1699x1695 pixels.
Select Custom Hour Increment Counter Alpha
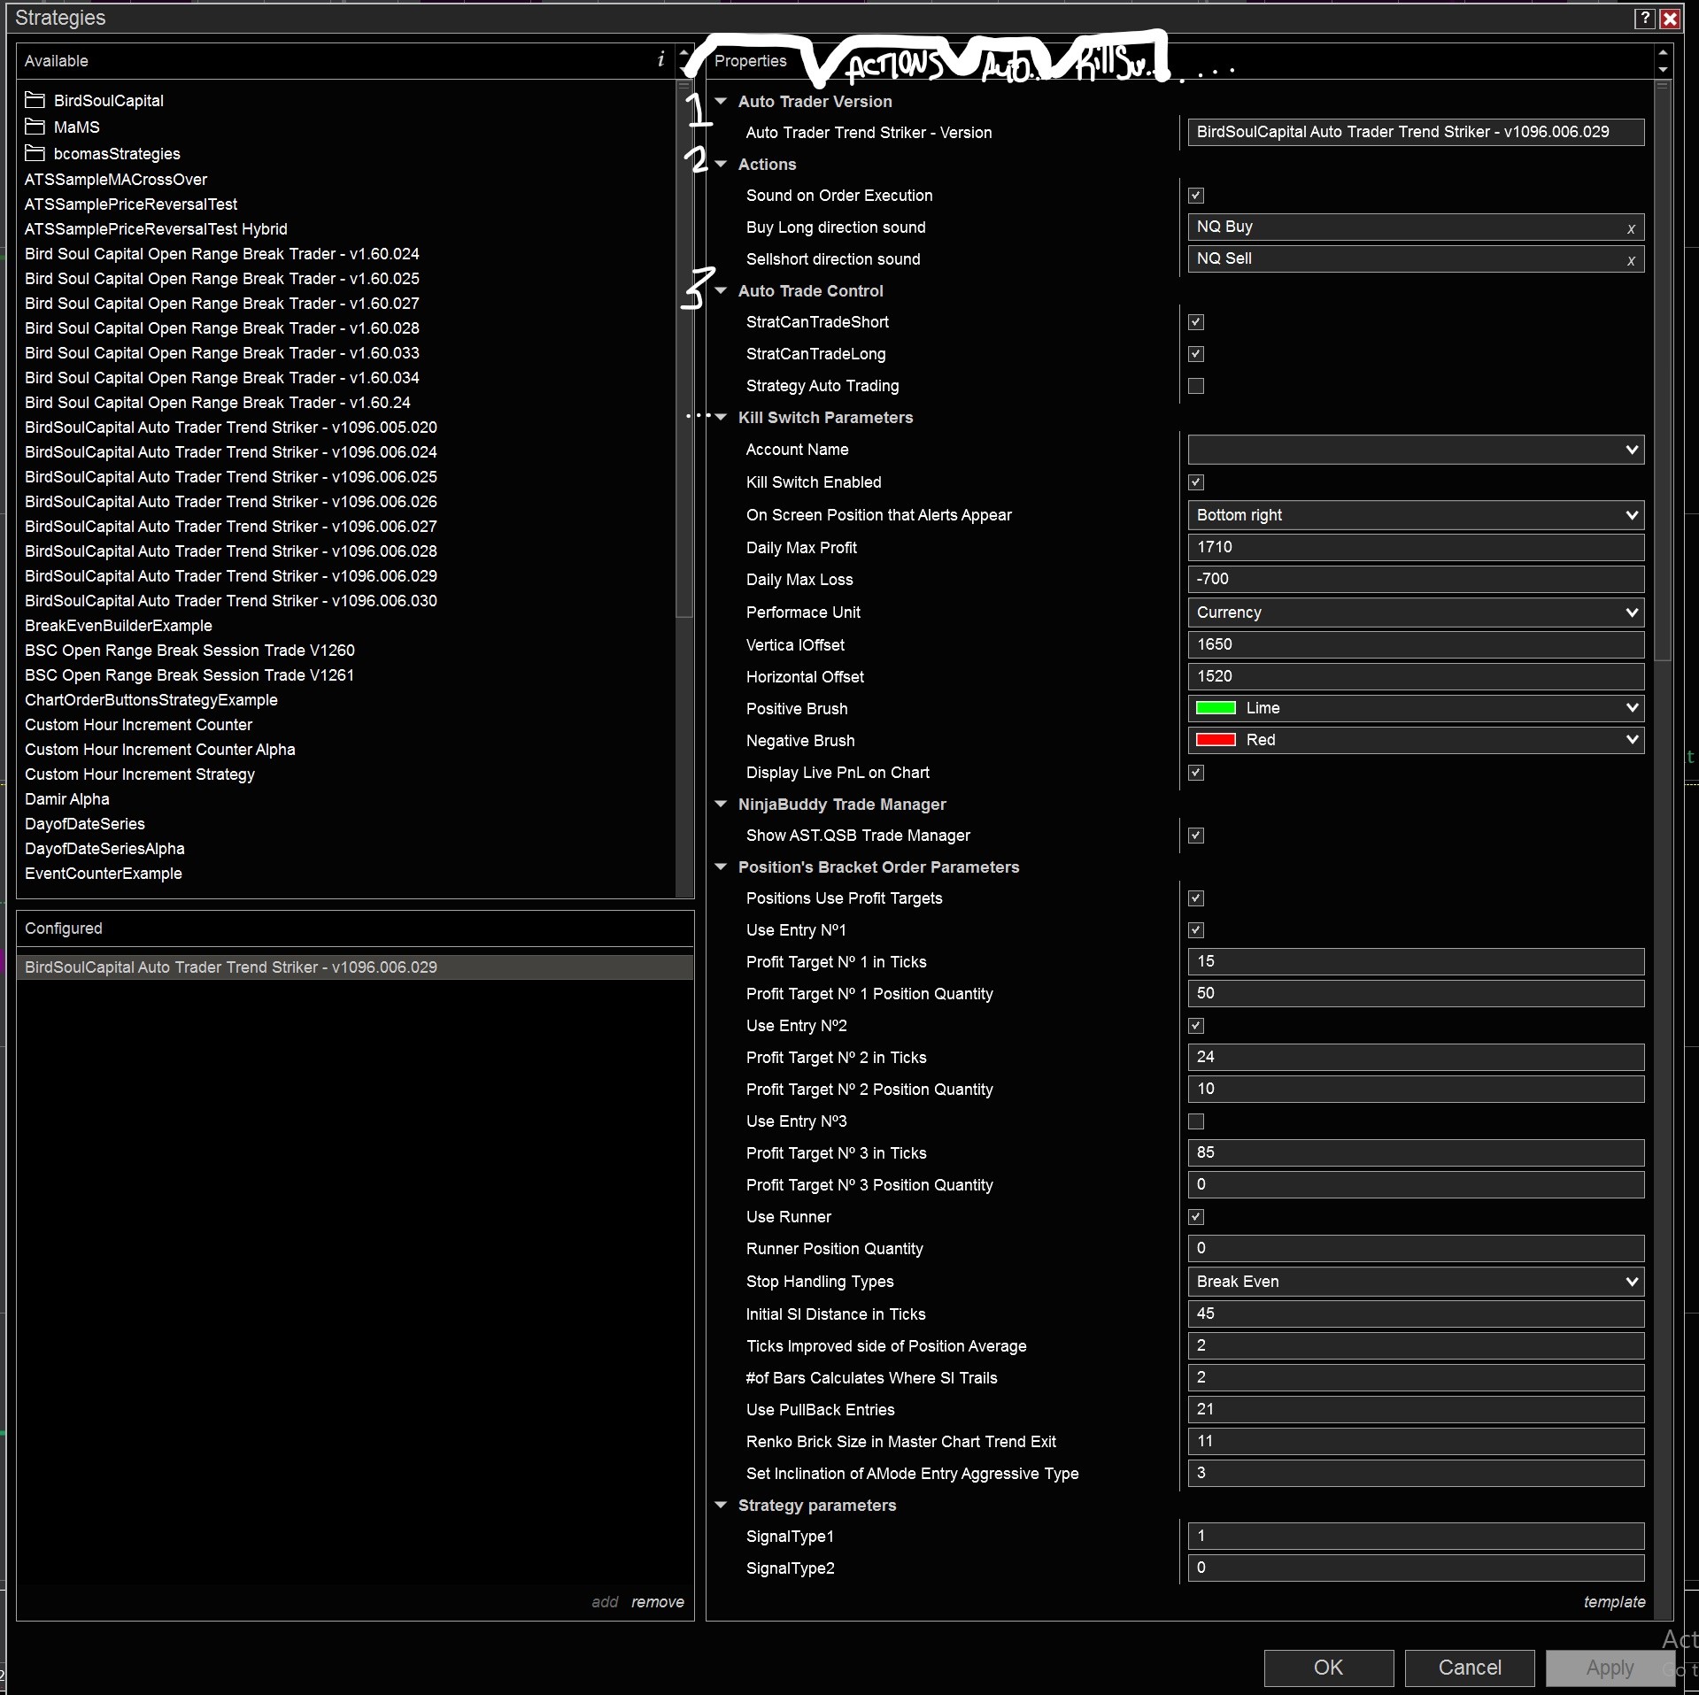[x=160, y=750]
